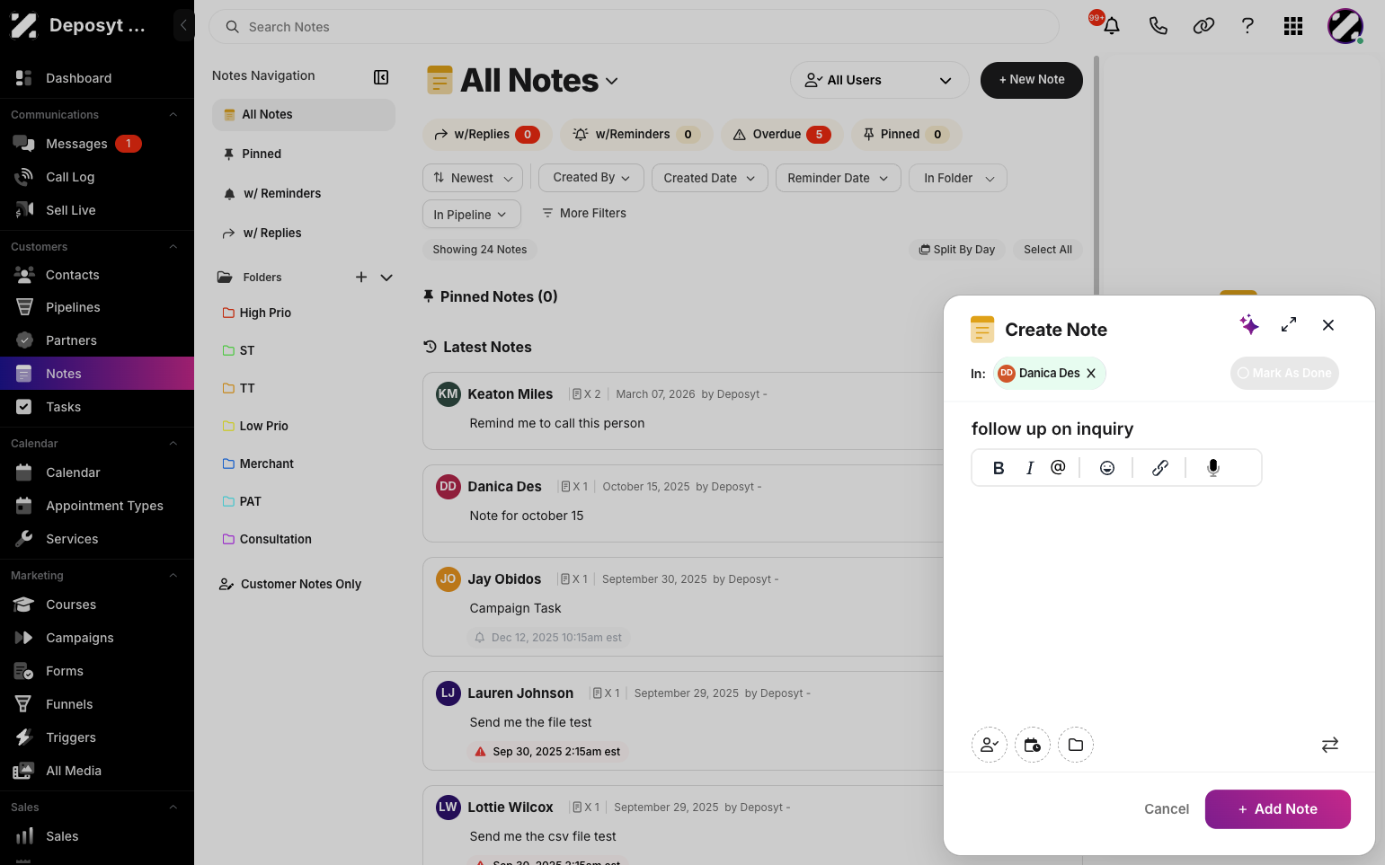
Task: Open the In Pipeline filter dropdown
Action: point(471,215)
